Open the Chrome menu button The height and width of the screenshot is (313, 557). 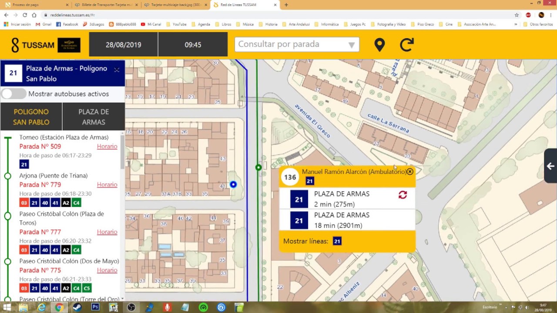(x=552, y=15)
